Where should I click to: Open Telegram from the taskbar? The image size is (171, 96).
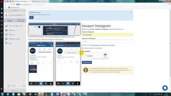[x=41, y=94]
